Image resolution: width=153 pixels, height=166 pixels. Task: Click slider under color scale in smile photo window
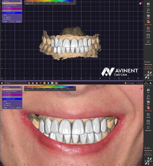pyautogui.click(x=30, y=90)
